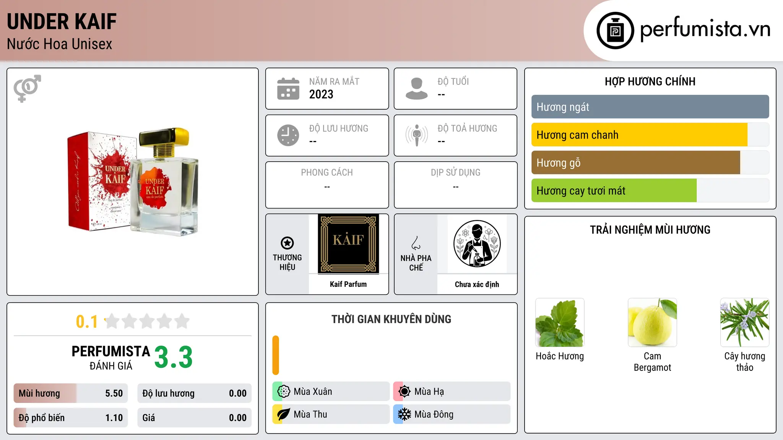Select the Cam Bergamot note image

click(x=652, y=322)
